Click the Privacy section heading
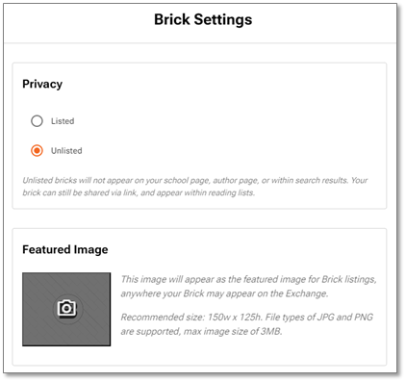 tap(42, 84)
